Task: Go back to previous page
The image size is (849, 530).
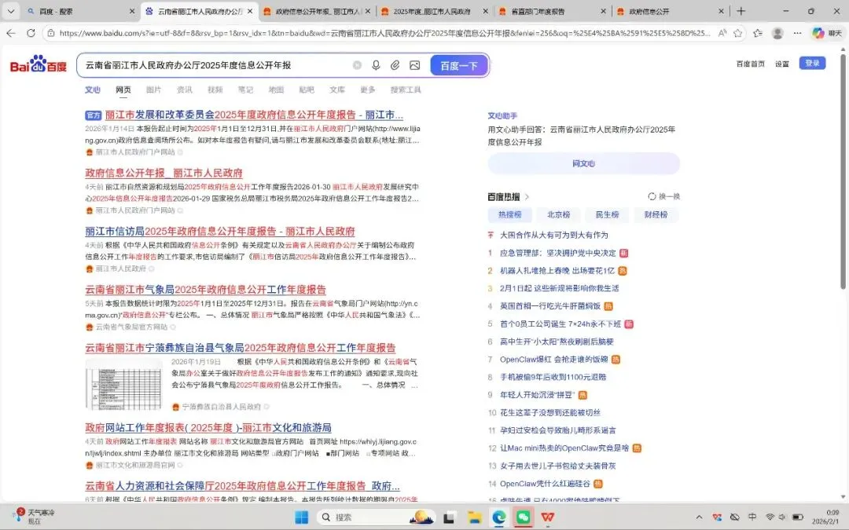Action: (11, 33)
